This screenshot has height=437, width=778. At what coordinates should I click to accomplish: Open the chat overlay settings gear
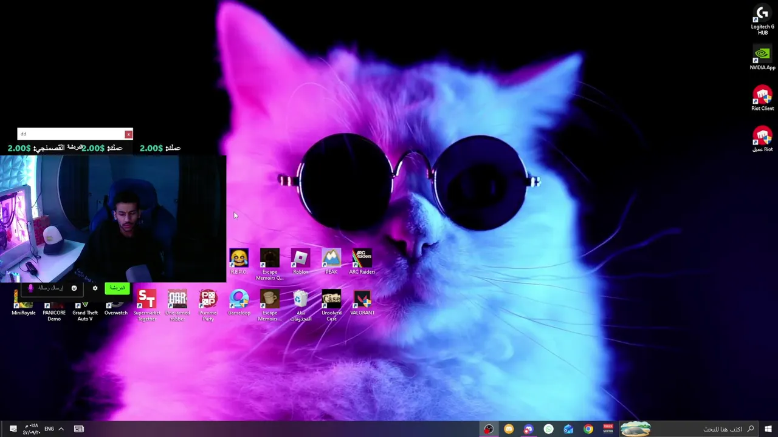click(x=95, y=288)
